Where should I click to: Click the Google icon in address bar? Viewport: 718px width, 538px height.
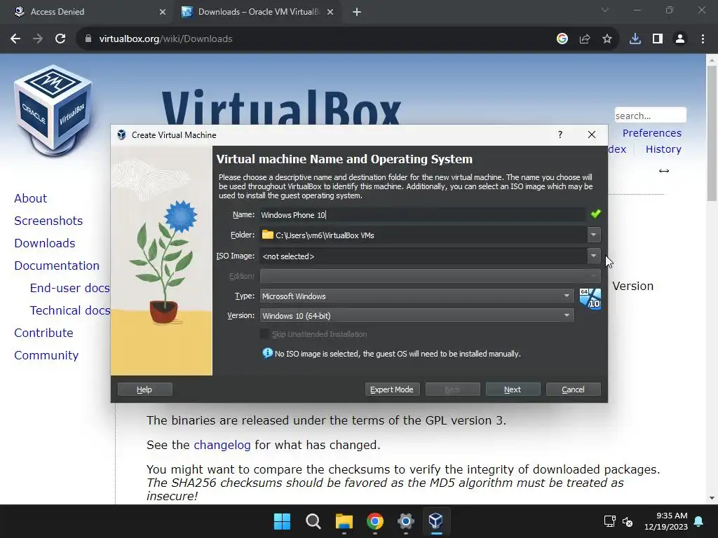click(x=562, y=39)
